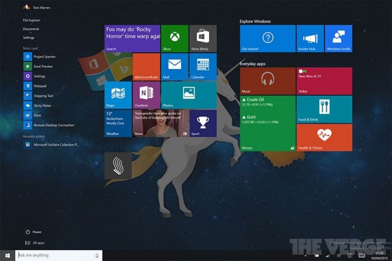Click the Power button
Screen dimensions: 392x261
pyautogui.click(x=33, y=232)
